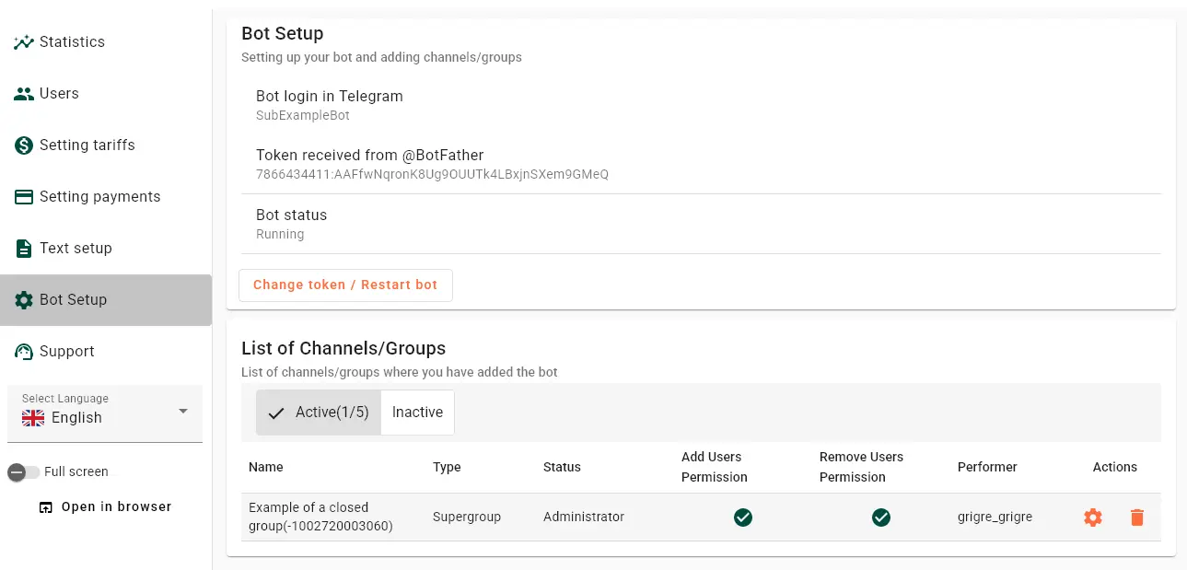This screenshot has width=1187, height=570.
Task: Click the Users people icon
Action: (x=24, y=94)
